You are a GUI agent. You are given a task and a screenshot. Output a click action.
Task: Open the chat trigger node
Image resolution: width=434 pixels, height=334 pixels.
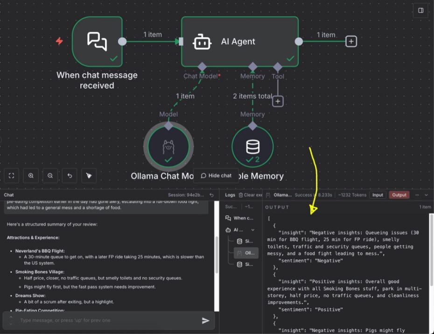pos(97,42)
